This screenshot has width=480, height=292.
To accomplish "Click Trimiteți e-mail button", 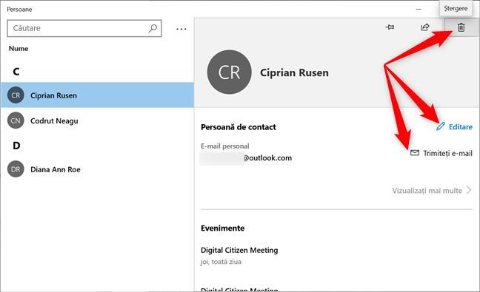I will pos(441,153).
